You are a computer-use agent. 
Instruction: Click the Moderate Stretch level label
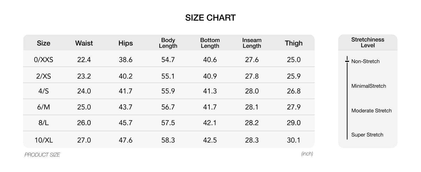click(371, 111)
